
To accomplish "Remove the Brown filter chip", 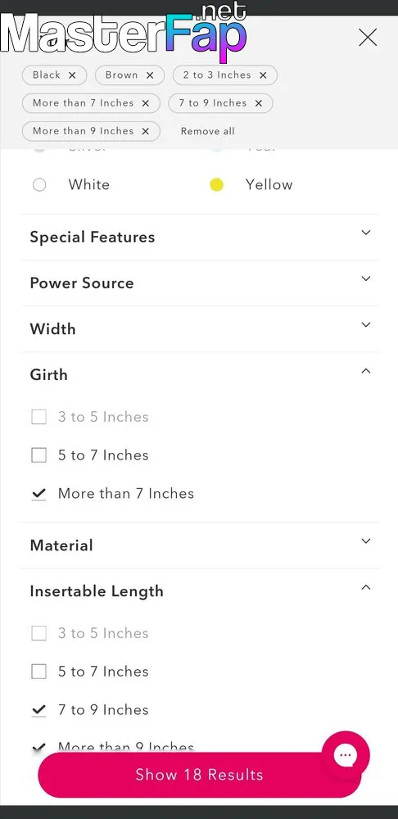I will coord(150,75).
